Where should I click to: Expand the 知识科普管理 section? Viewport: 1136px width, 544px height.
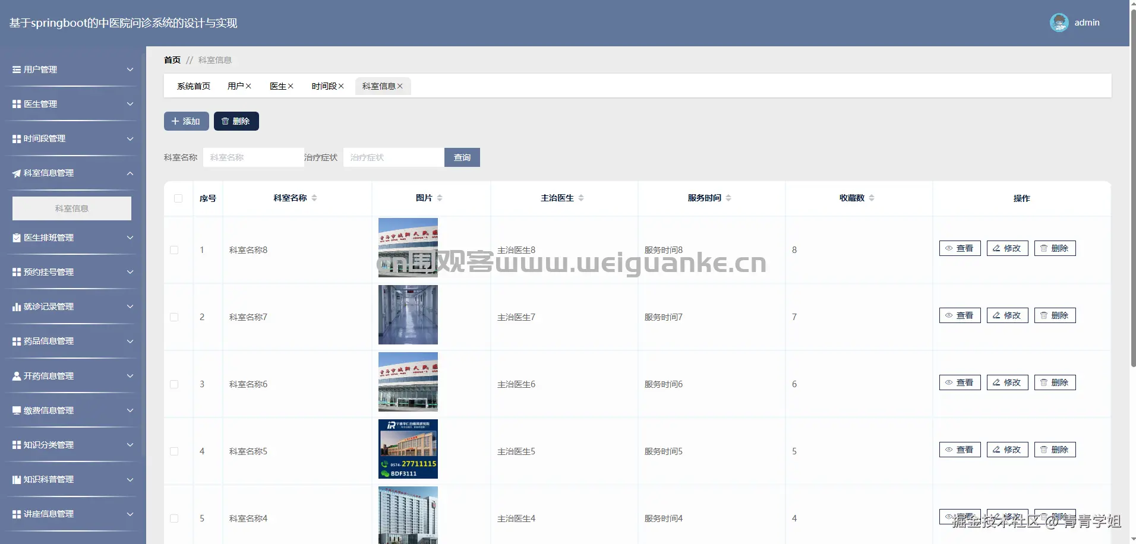[130, 479]
